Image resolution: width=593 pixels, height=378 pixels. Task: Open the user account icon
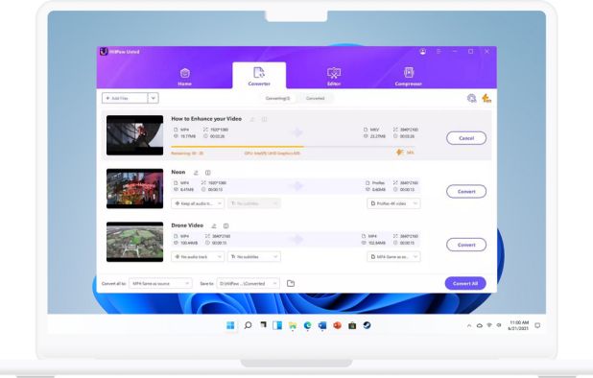[x=423, y=52]
